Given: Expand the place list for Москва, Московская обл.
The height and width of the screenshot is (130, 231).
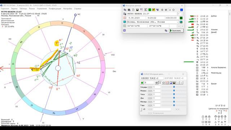Looking at the screenshot, I should pyautogui.click(x=178, y=22).
